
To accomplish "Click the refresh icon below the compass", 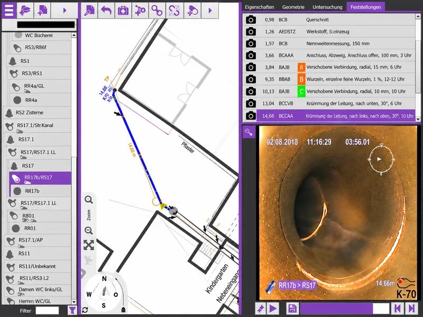I will point(85,310).
